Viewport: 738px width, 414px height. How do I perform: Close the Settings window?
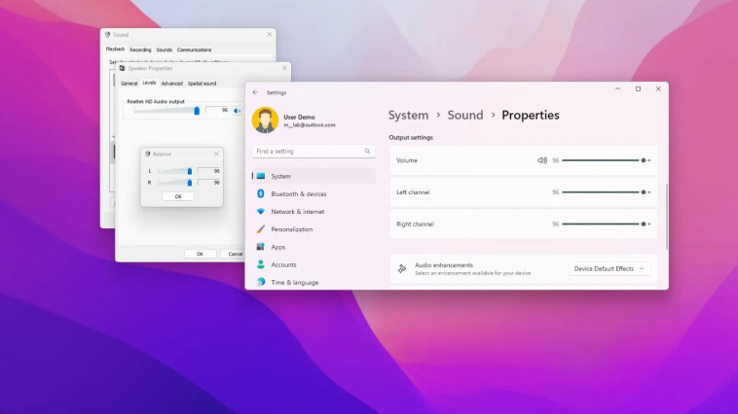pos(658,88)
